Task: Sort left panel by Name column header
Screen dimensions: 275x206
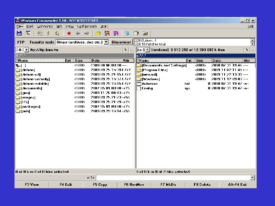Action: 40,60
